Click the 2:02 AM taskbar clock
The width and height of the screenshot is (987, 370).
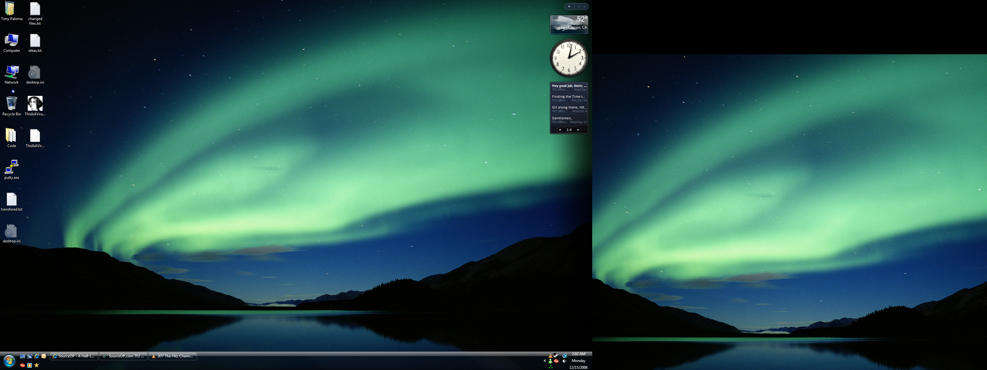click(579, 354)
